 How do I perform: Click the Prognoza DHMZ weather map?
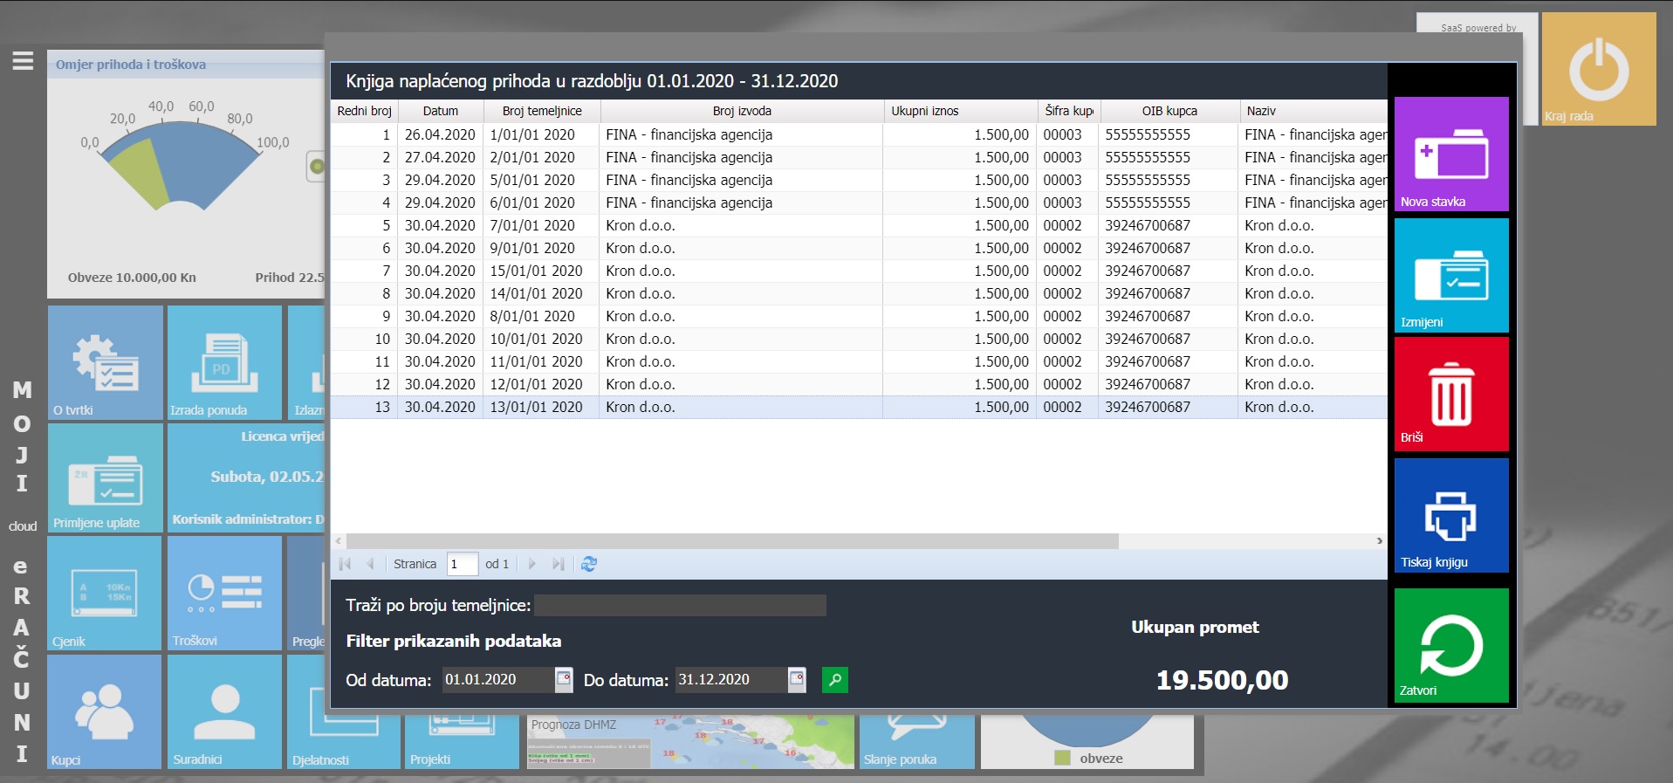click(x=689, y=741)
